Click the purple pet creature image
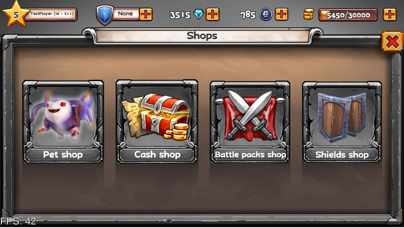 tap(63, 115)
